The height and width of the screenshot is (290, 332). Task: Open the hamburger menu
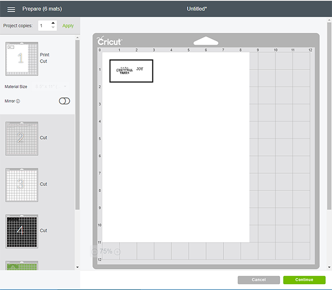pyautogui.click(x=11, y=9)
